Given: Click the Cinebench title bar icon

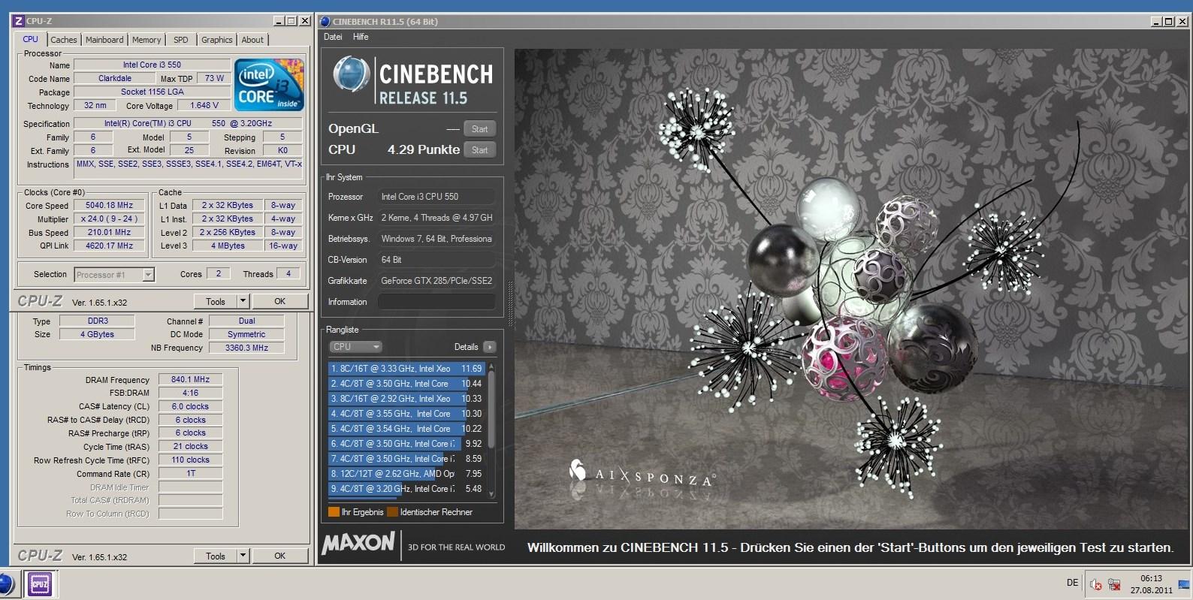Looking at the screenshot, I should (325, 21).
